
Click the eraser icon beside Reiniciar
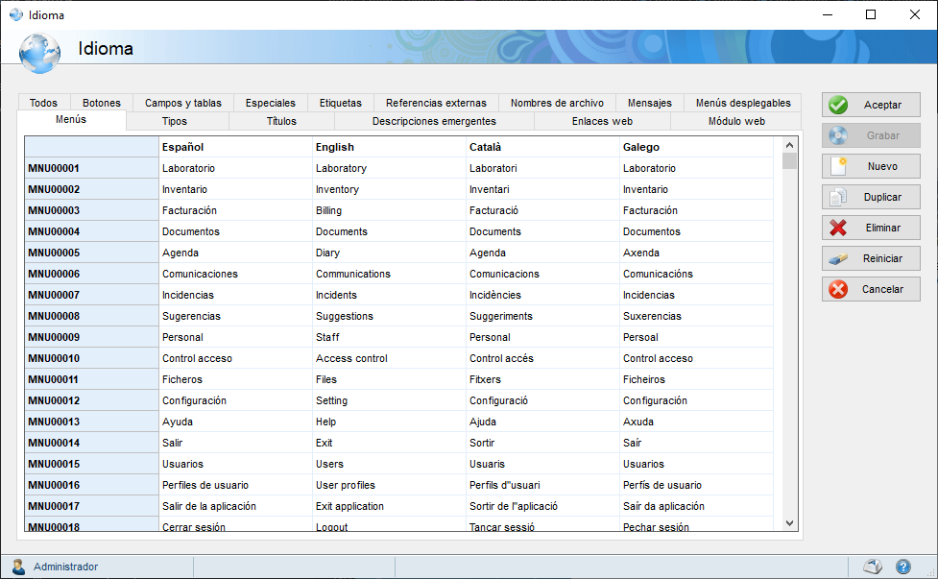click(x=838, y=258)
